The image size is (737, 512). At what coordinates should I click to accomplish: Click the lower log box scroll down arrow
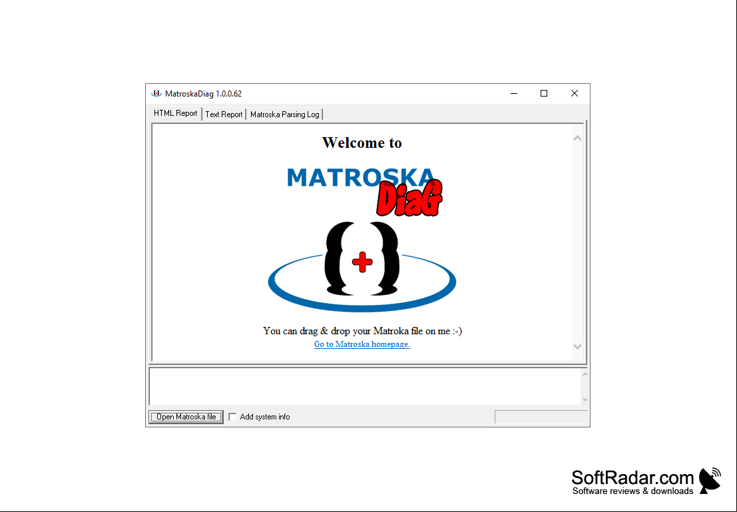point(585,399)
